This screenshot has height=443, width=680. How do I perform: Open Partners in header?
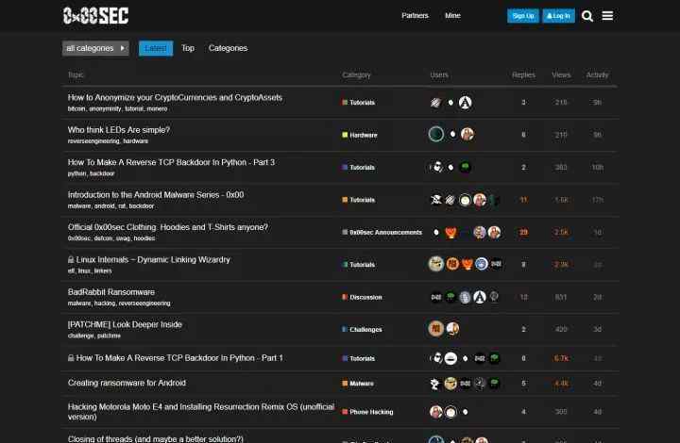[x=415, y=16]
